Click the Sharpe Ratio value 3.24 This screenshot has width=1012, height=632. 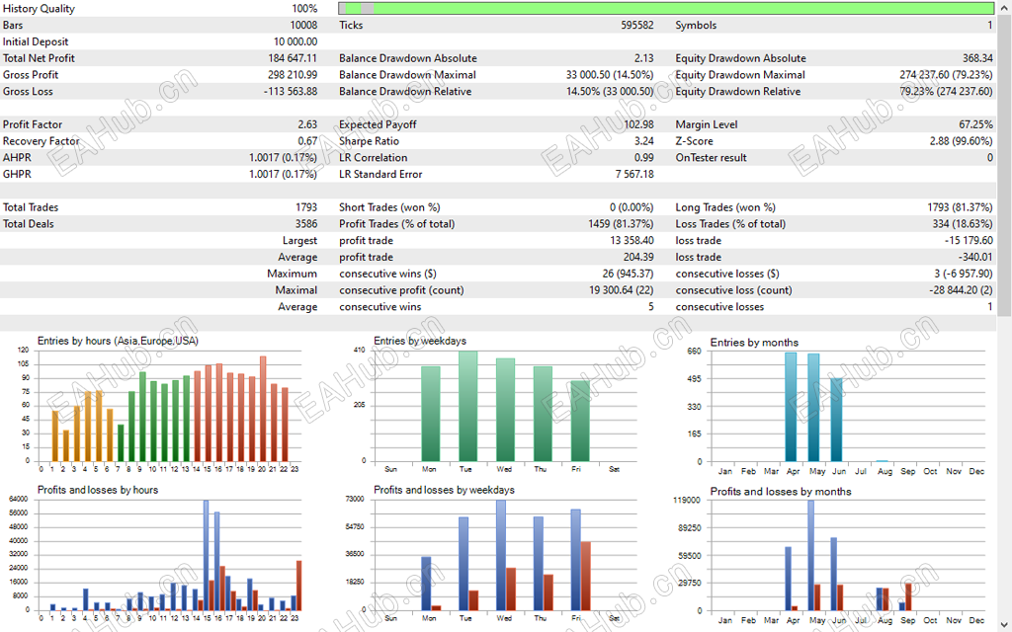[642, 141]
